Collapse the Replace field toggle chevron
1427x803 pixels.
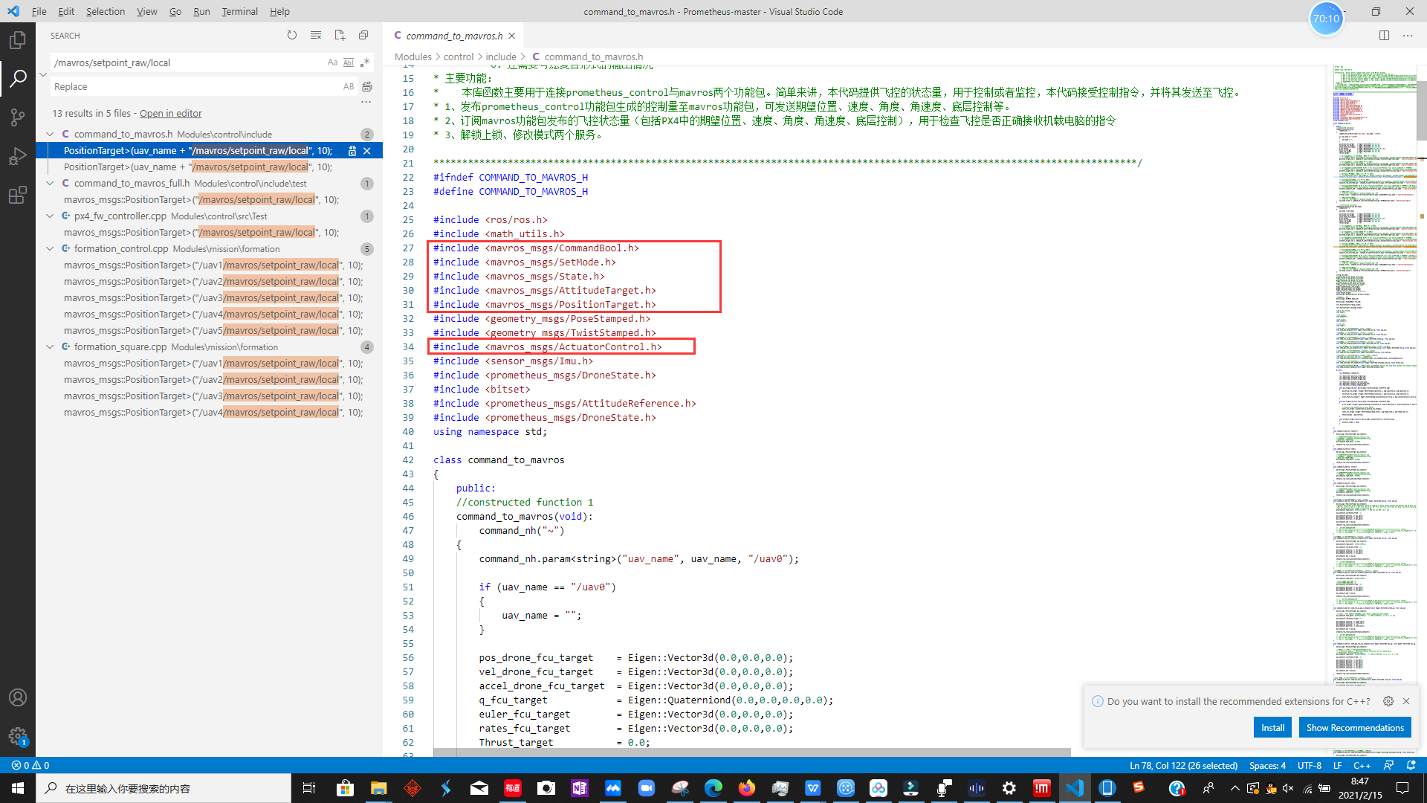(x=43, y=74)
